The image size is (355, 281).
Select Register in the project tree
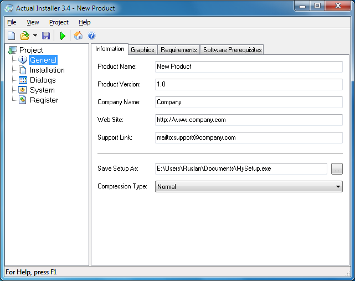(x=44, y=100)
